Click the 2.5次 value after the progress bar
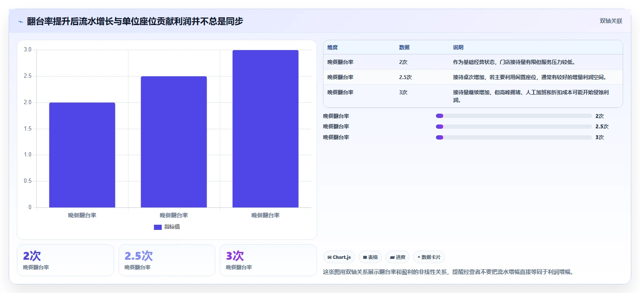The height and width of the screenshot is (293, 640). point(602,127)
